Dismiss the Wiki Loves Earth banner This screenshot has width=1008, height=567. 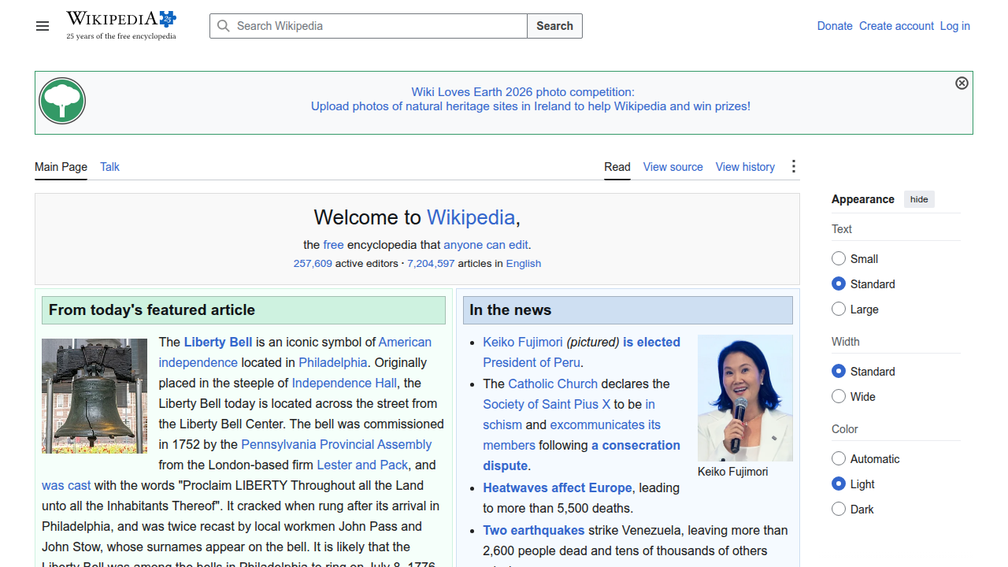coord(962,83)
